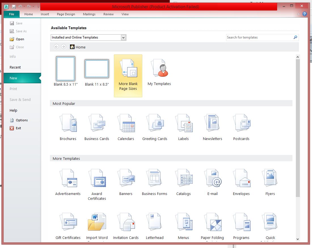Click Open in the File menu

pyautogui.click(x=17, y=39)
